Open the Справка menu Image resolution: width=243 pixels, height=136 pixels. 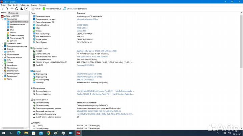43,5
